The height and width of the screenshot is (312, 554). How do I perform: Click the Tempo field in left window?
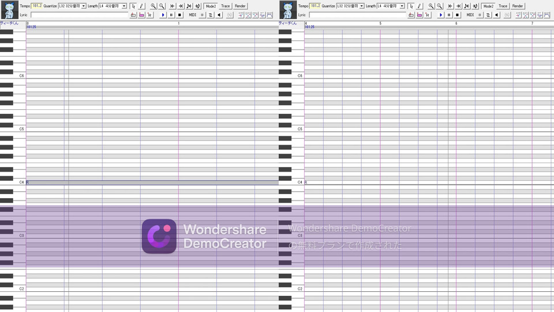click(x=37, y=6)
